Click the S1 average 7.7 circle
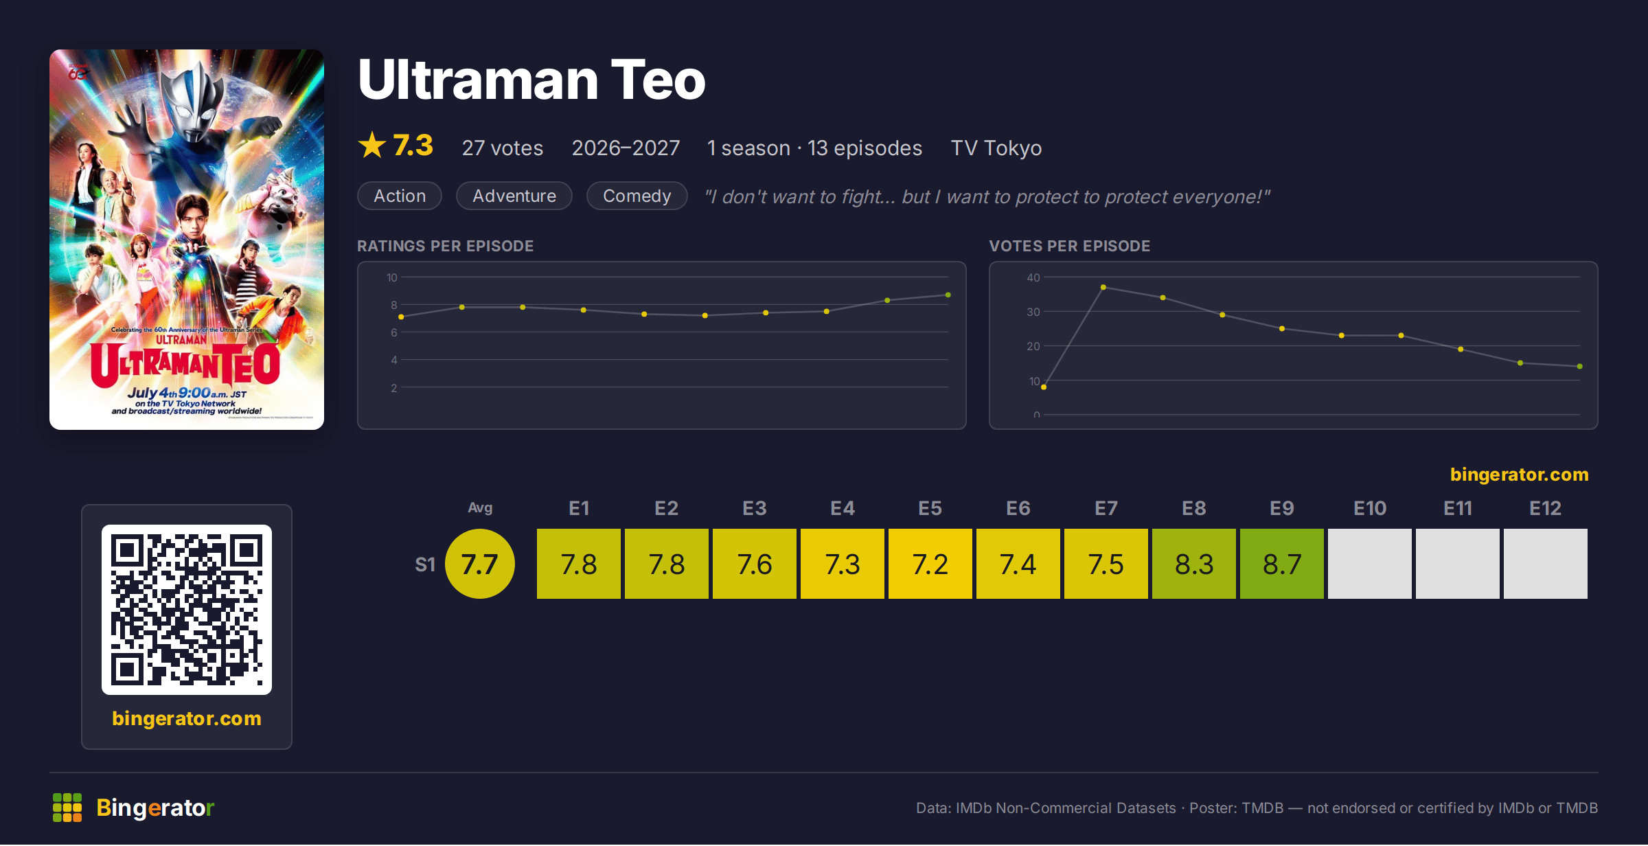Image resolution: width=1648 pixels, height=846 pixels. click(480, 564)
